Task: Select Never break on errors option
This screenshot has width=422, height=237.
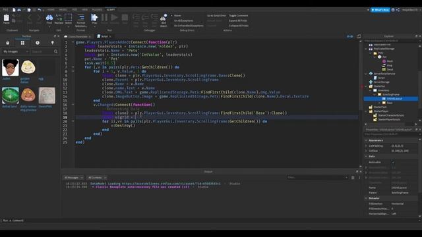Action: (x=177, y=16)
